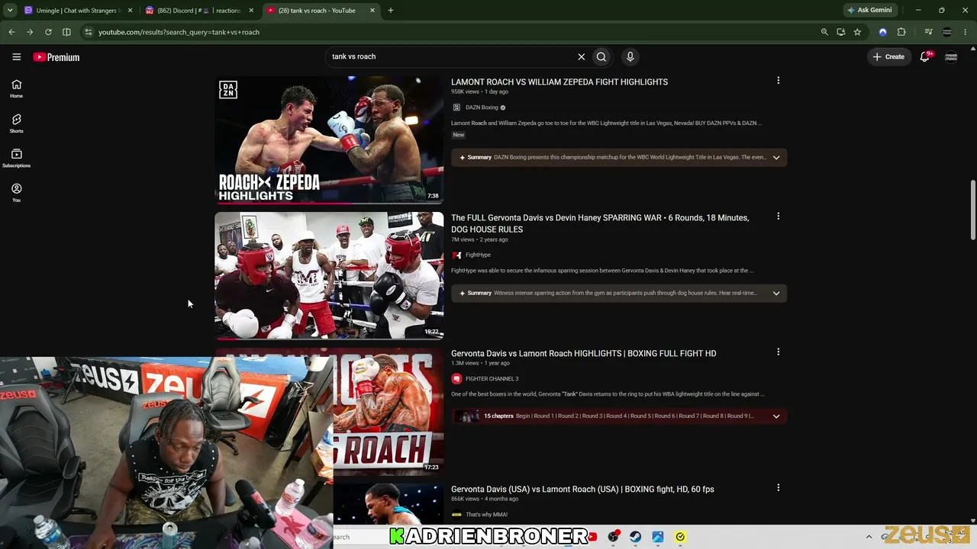
Task: Reload the current page
Action: pos(48,32)
